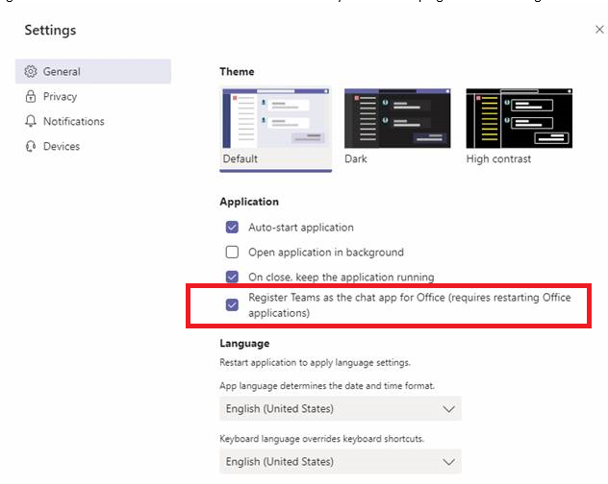Switch to the Privacy settings section

[93, 96]
